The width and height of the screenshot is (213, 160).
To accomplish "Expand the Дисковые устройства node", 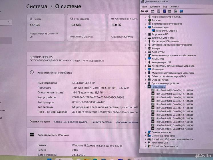I will (146, 38).
